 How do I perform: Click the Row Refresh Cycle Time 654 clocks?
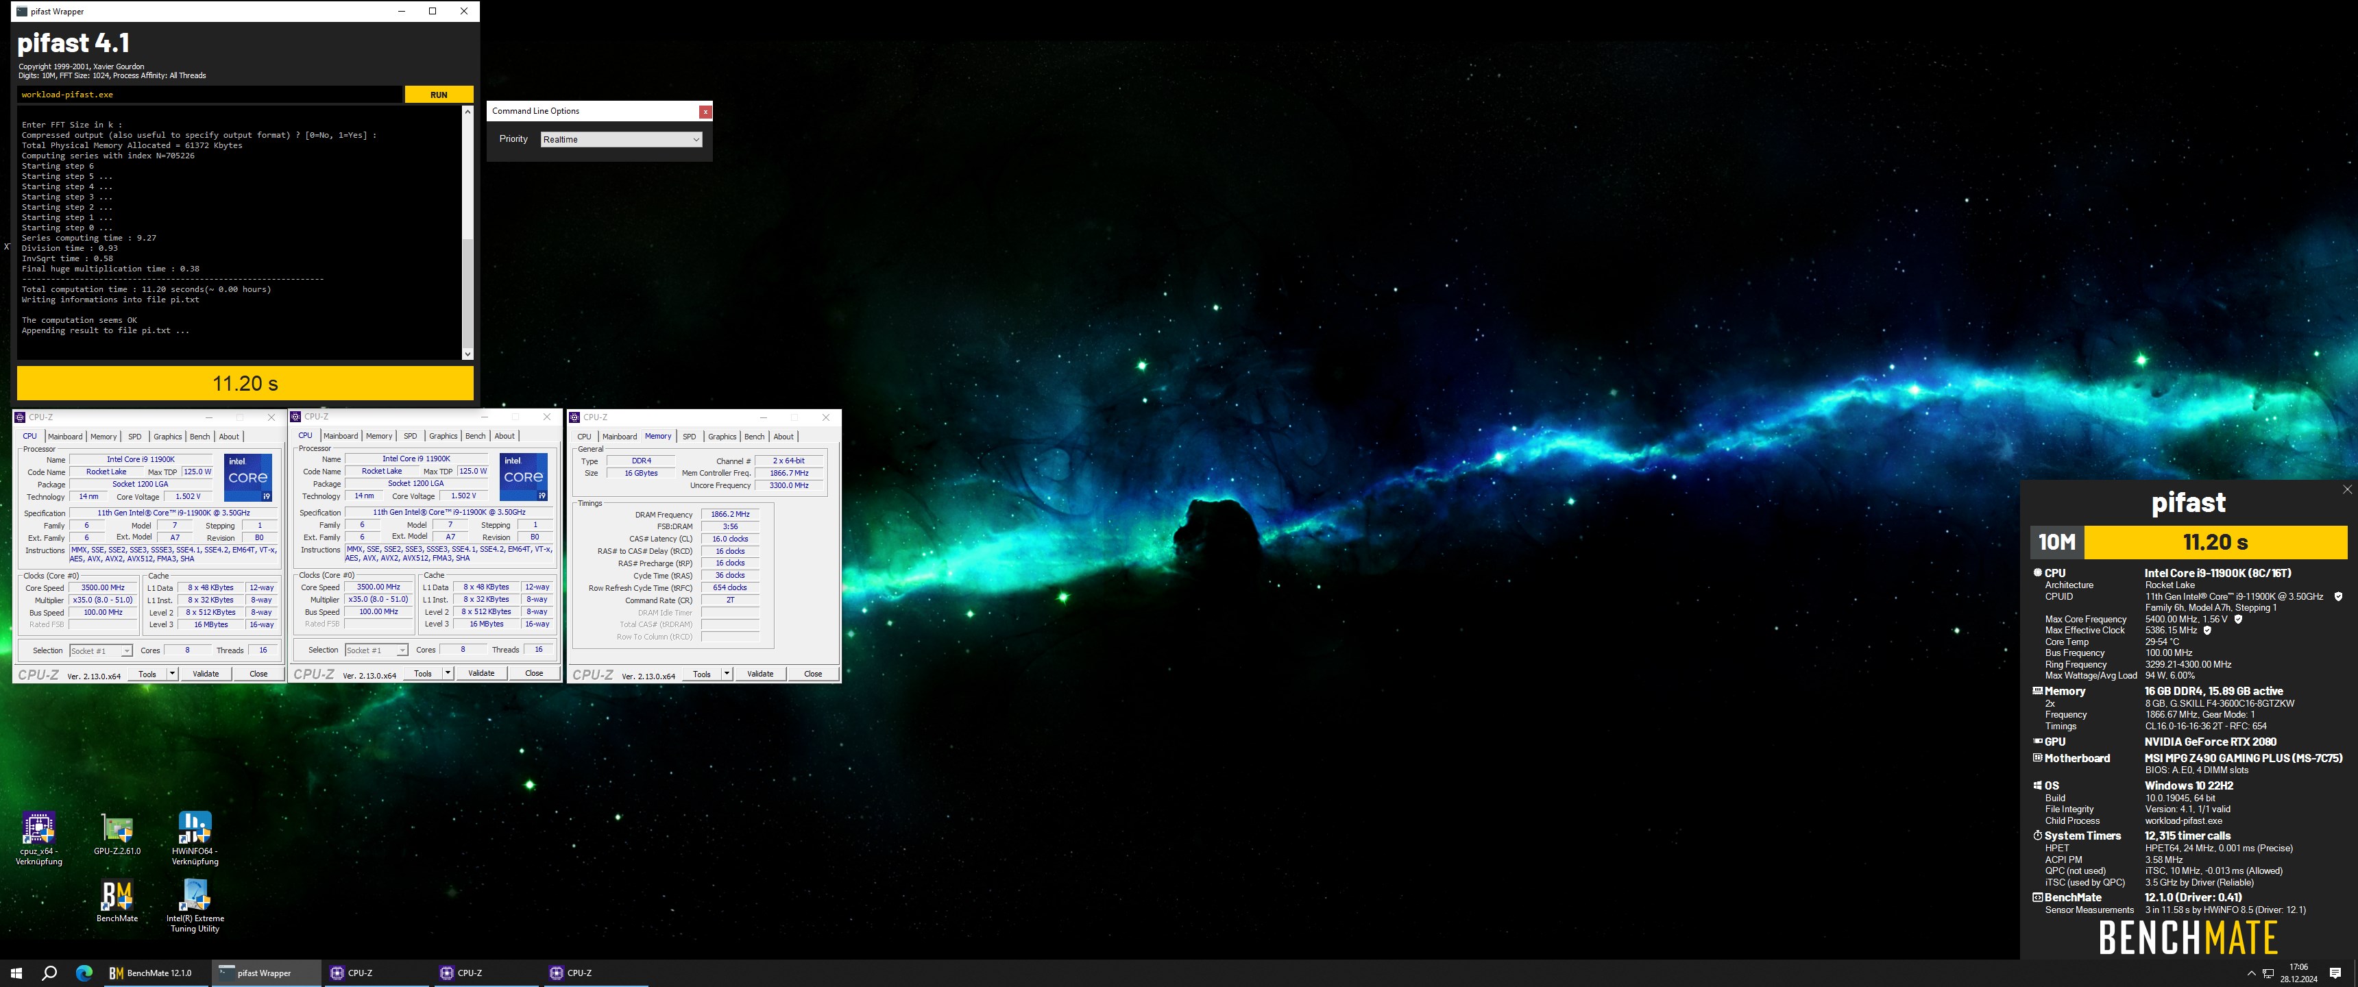pos(729,588)
